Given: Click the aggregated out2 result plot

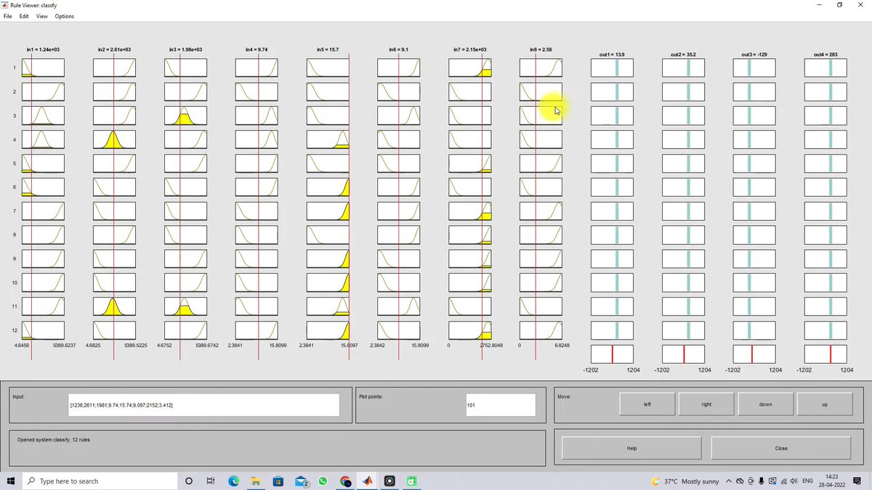Looking at the screenshot, I should pos(683,354).
